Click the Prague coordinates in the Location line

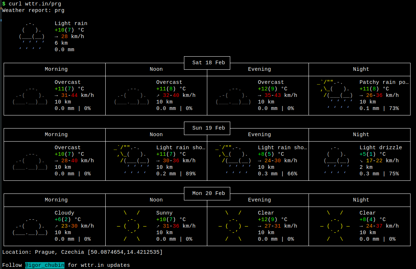pyautogui.click(x=125, y=252)
